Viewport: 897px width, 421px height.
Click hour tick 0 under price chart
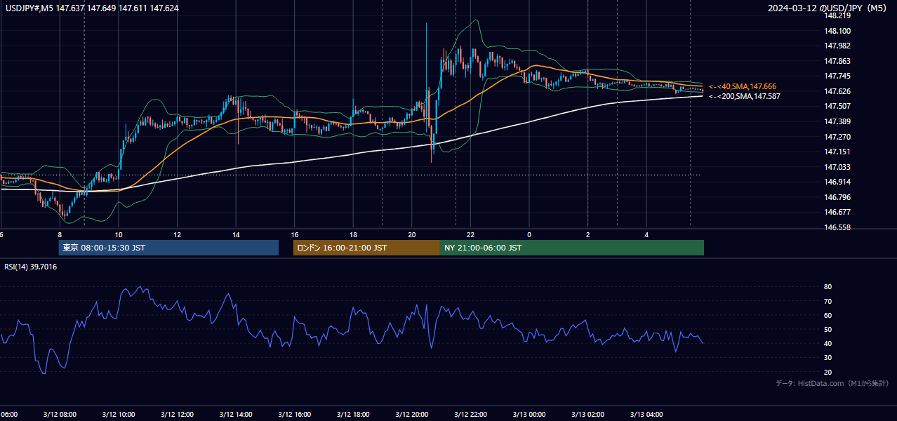529,235
